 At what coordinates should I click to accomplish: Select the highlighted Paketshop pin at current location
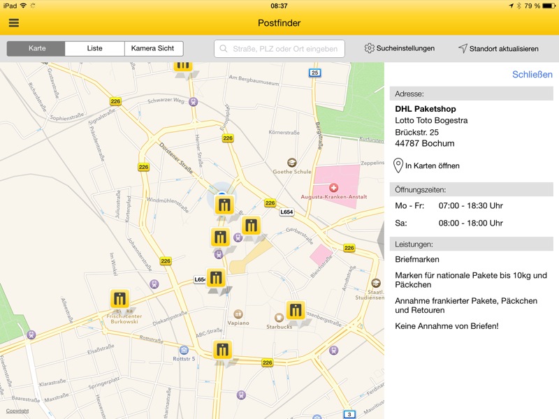pyautogui.click(x=224, y=205)
